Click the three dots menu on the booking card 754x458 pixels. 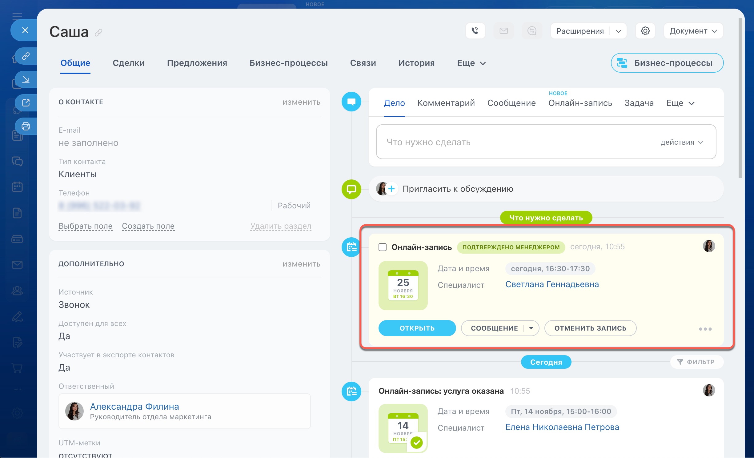[x=705, y=329]
